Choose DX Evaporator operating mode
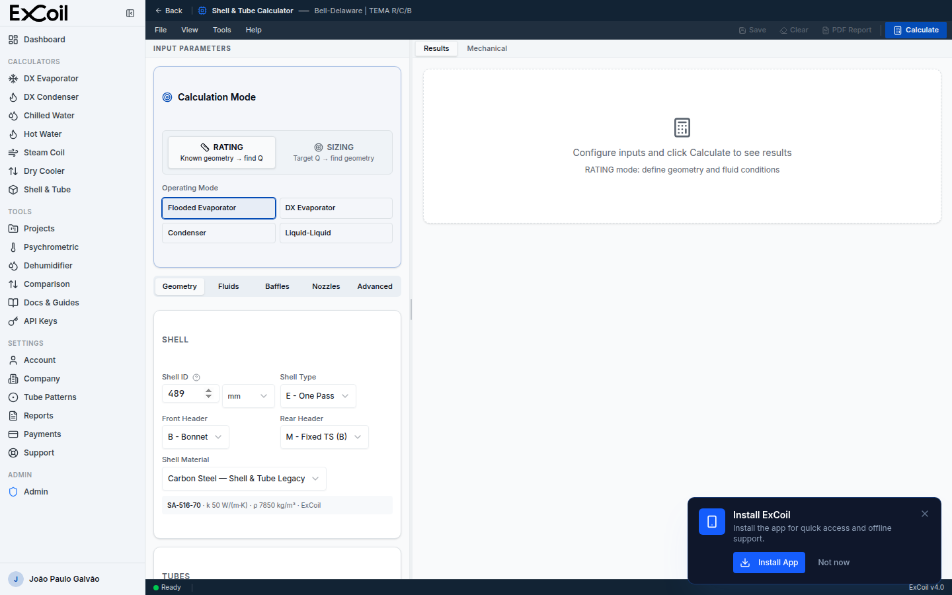 click(336, 208)
